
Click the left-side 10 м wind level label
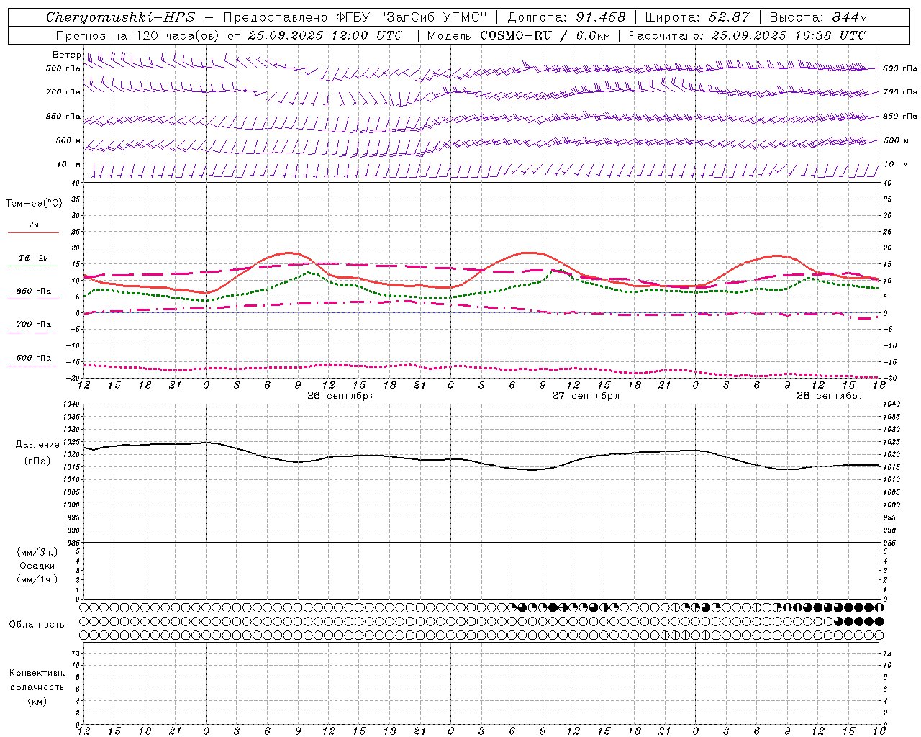point(68,164)
